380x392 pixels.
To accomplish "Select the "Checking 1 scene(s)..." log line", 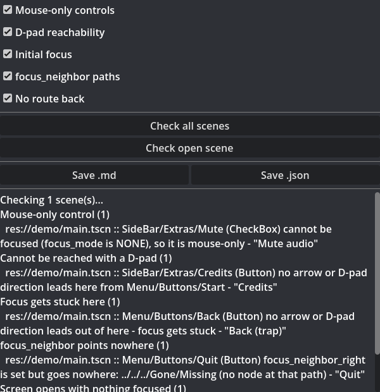I will coord(51,200).
